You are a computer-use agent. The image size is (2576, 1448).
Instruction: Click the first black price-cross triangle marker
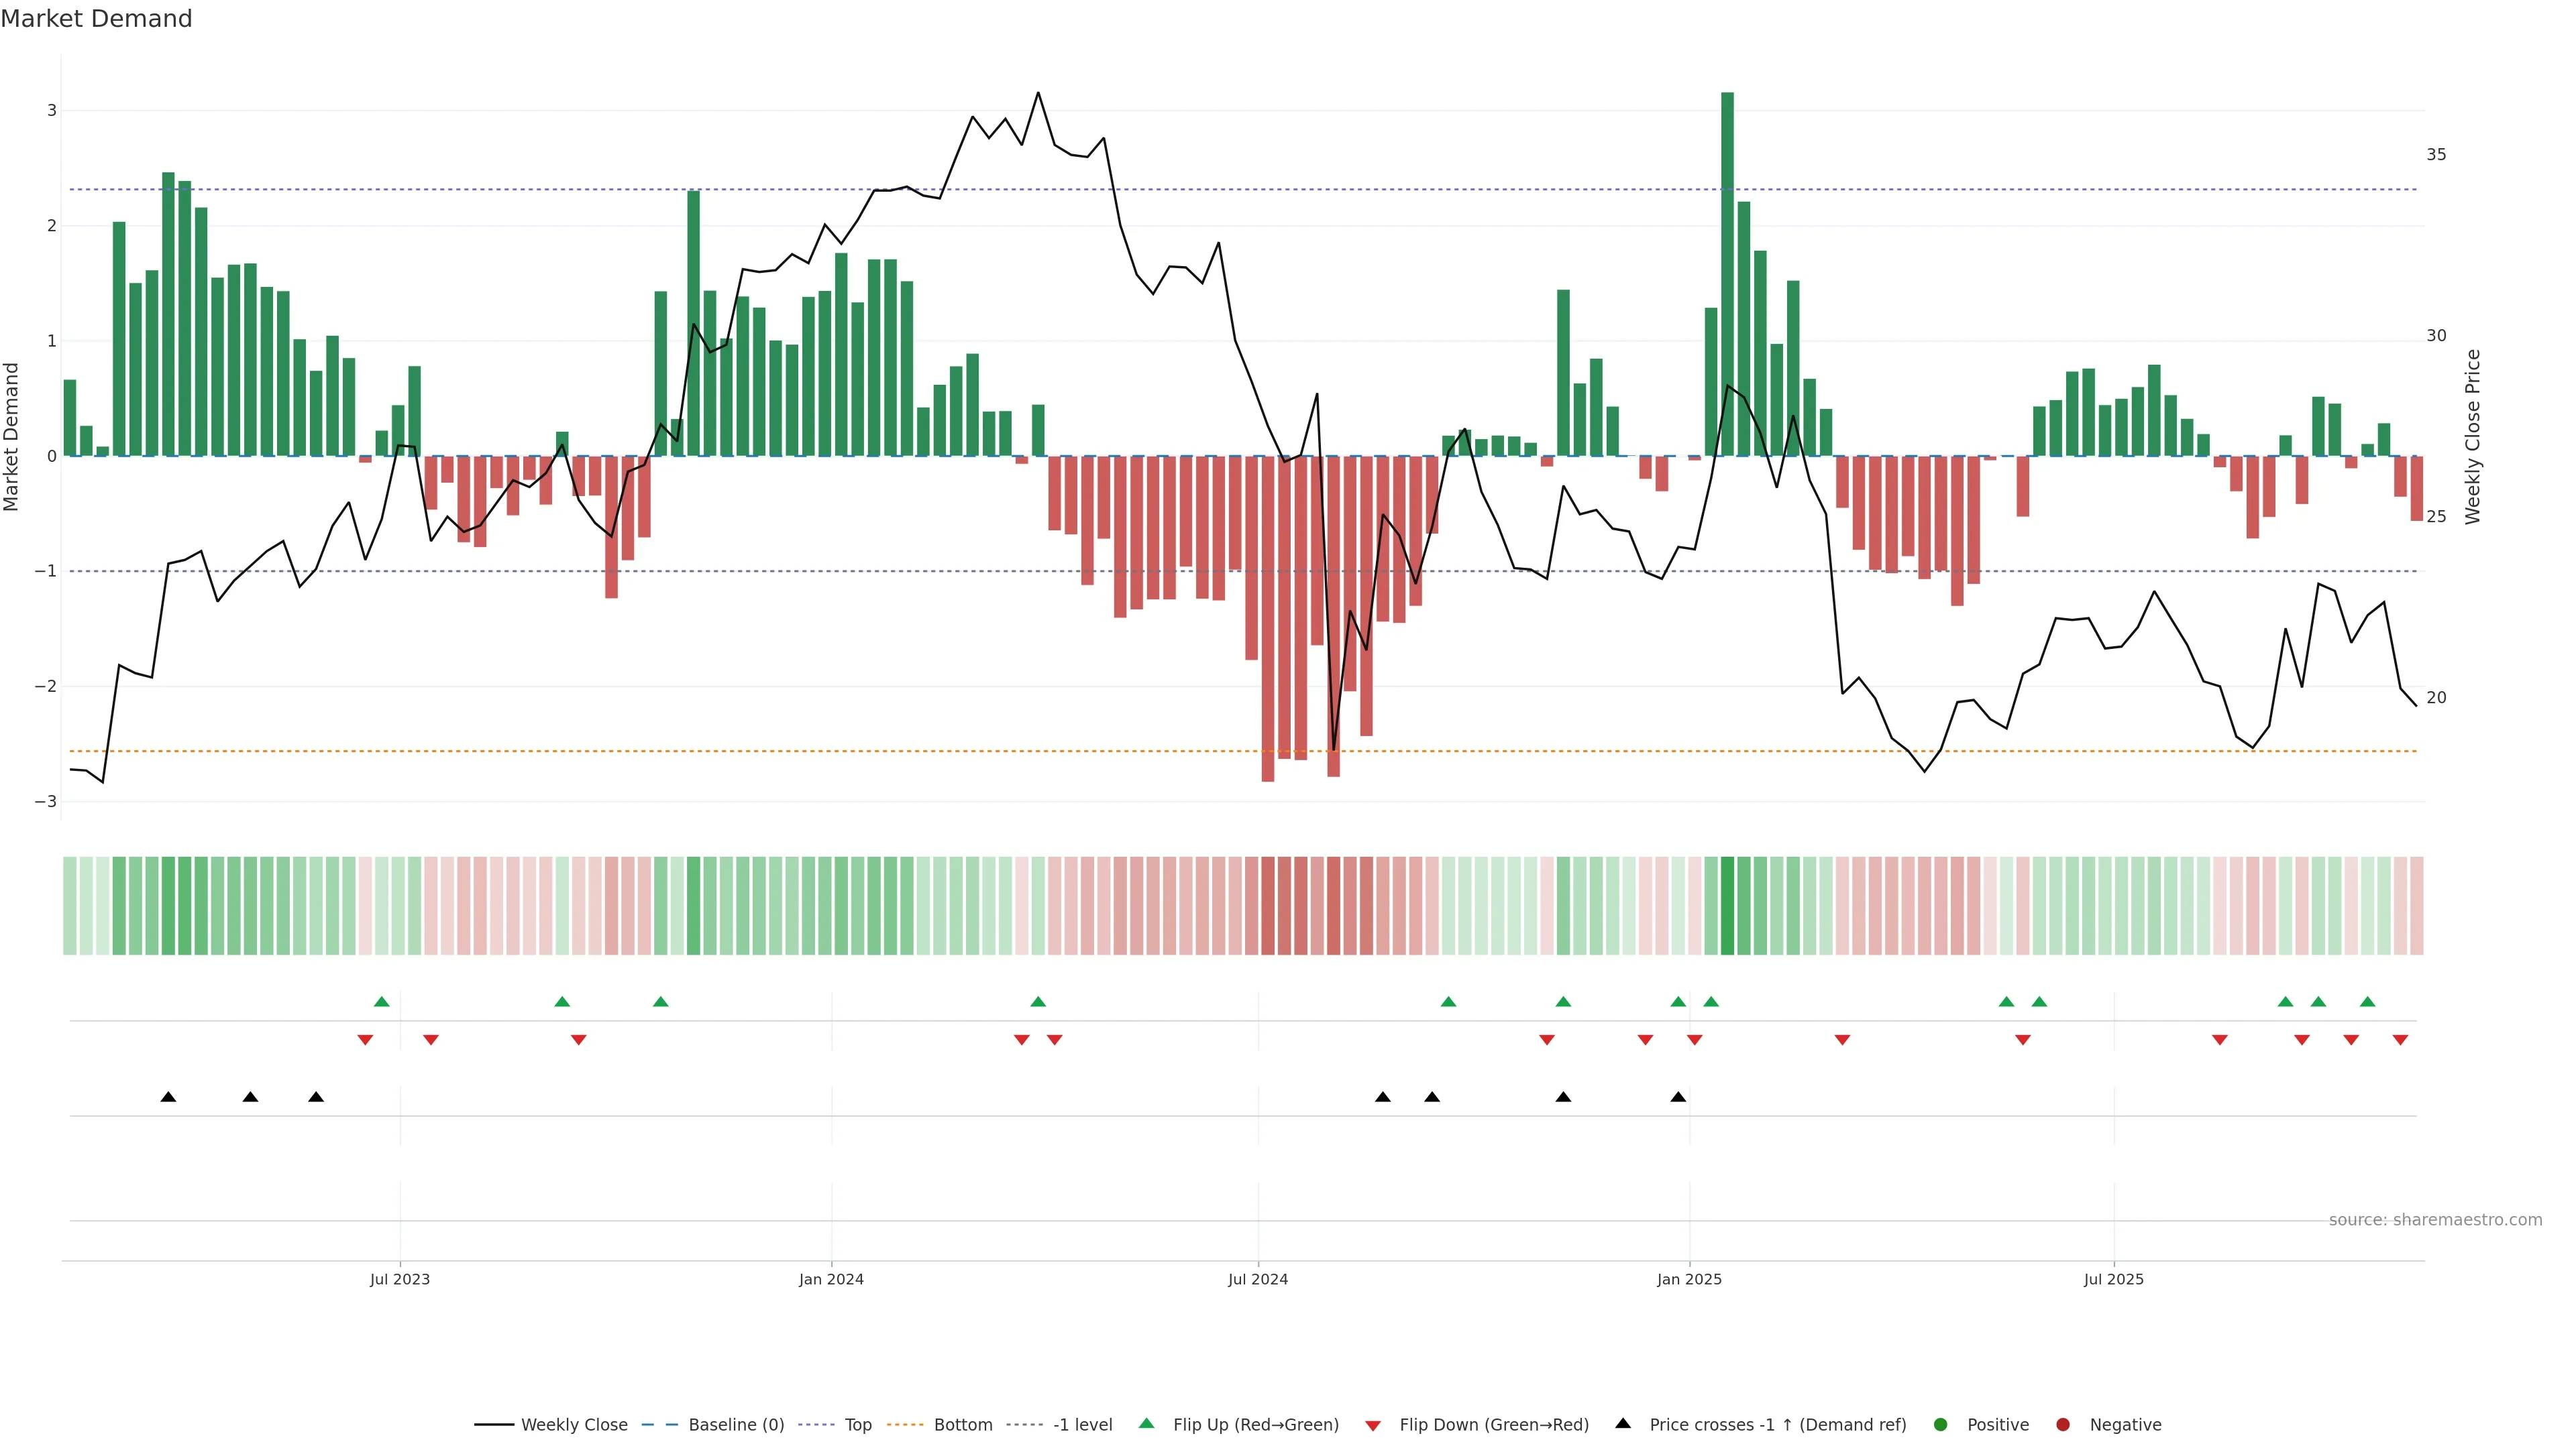[x=168, y=1097]
